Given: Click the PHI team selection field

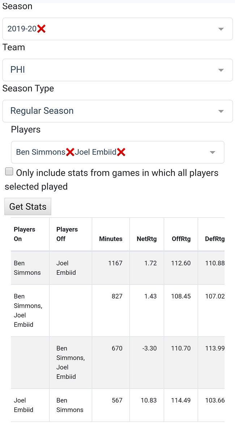Looking at the screenshot, I should (x=108, y=70).
